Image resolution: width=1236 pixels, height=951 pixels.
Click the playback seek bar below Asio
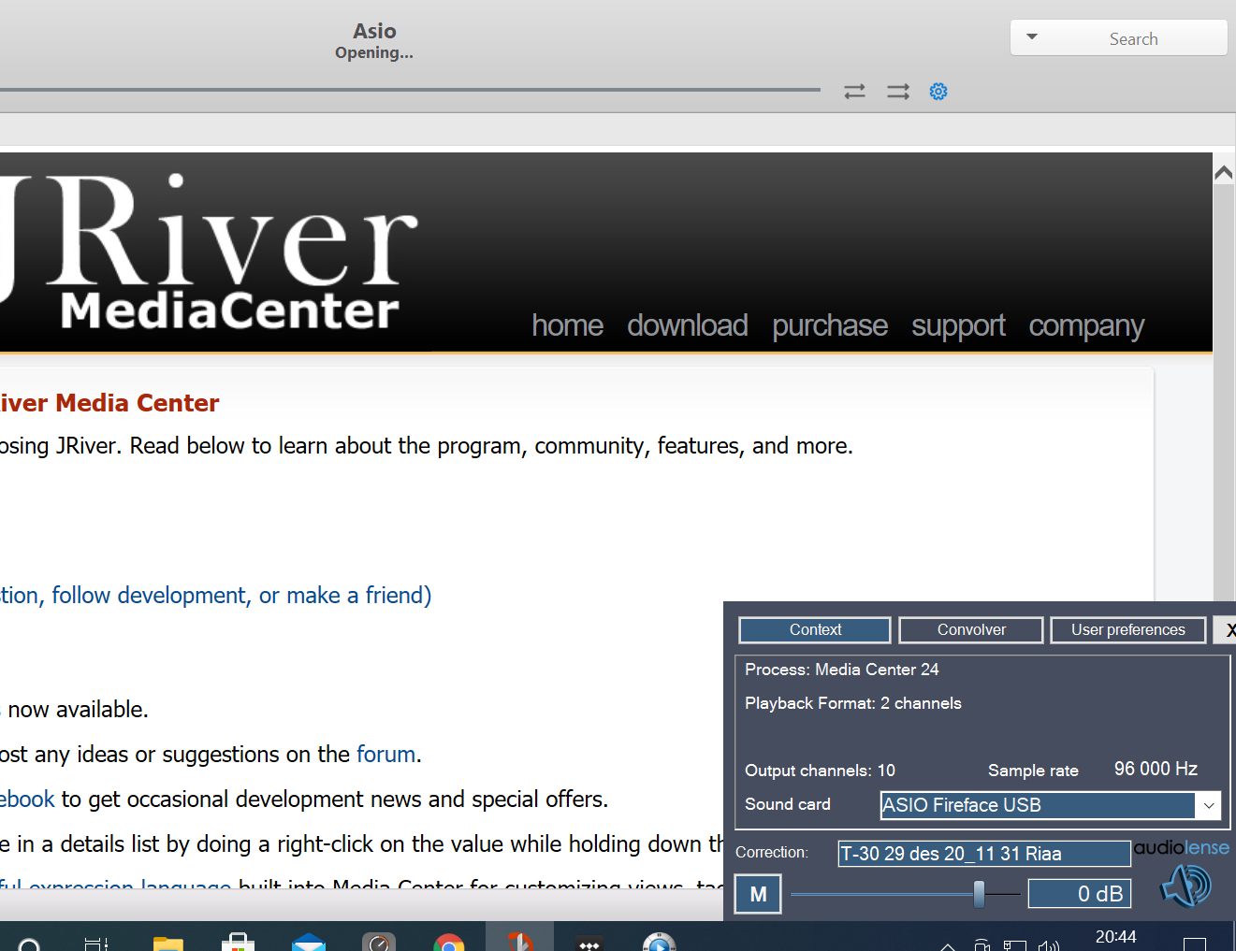click(x=410, y=90)
